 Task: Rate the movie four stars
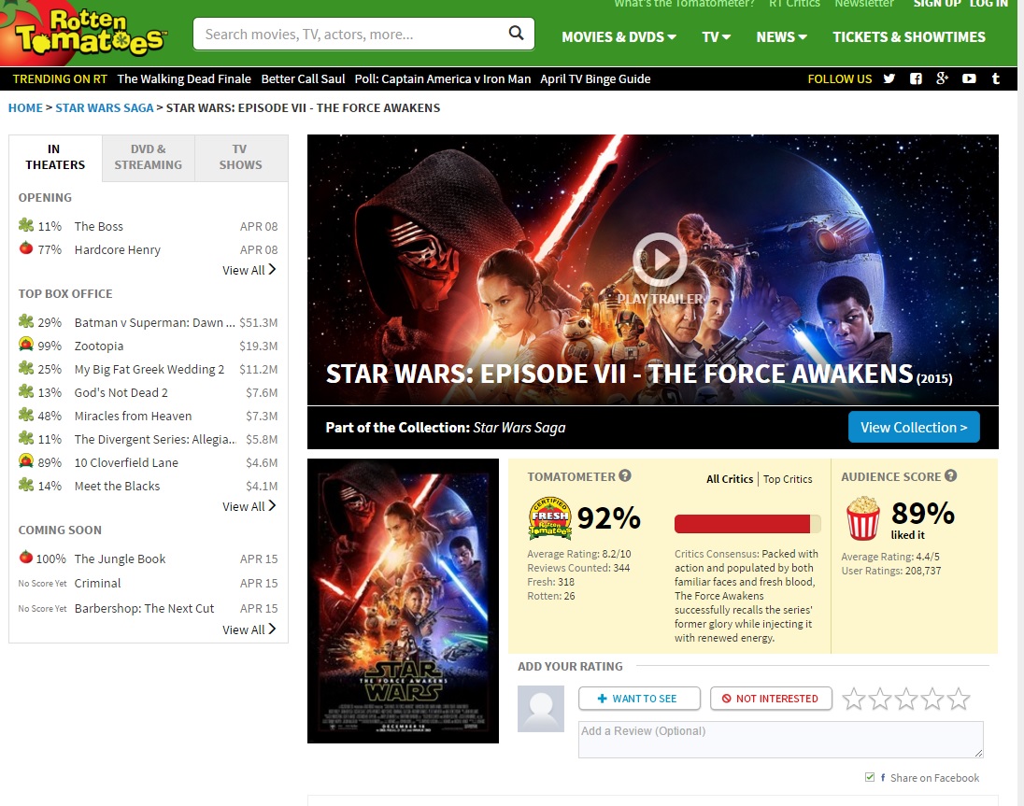click(x=932, y=699)
